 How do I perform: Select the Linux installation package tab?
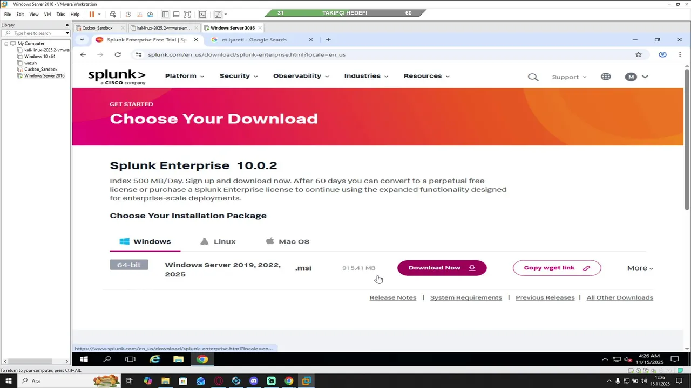218,241
